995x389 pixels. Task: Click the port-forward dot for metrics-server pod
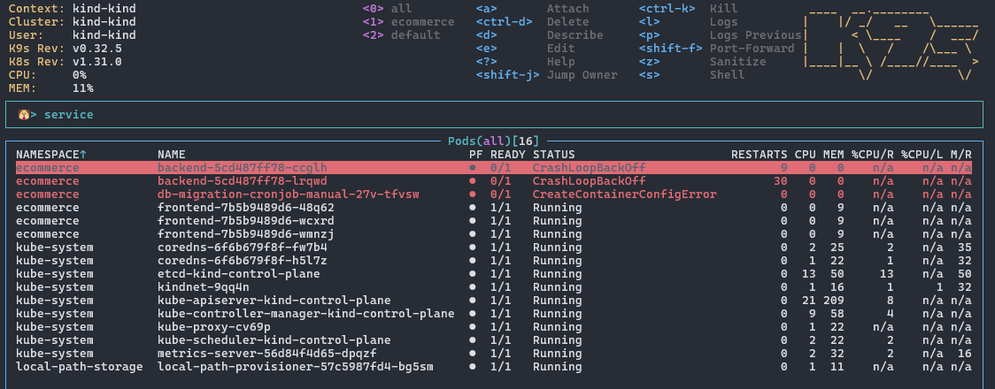point(472,354)
